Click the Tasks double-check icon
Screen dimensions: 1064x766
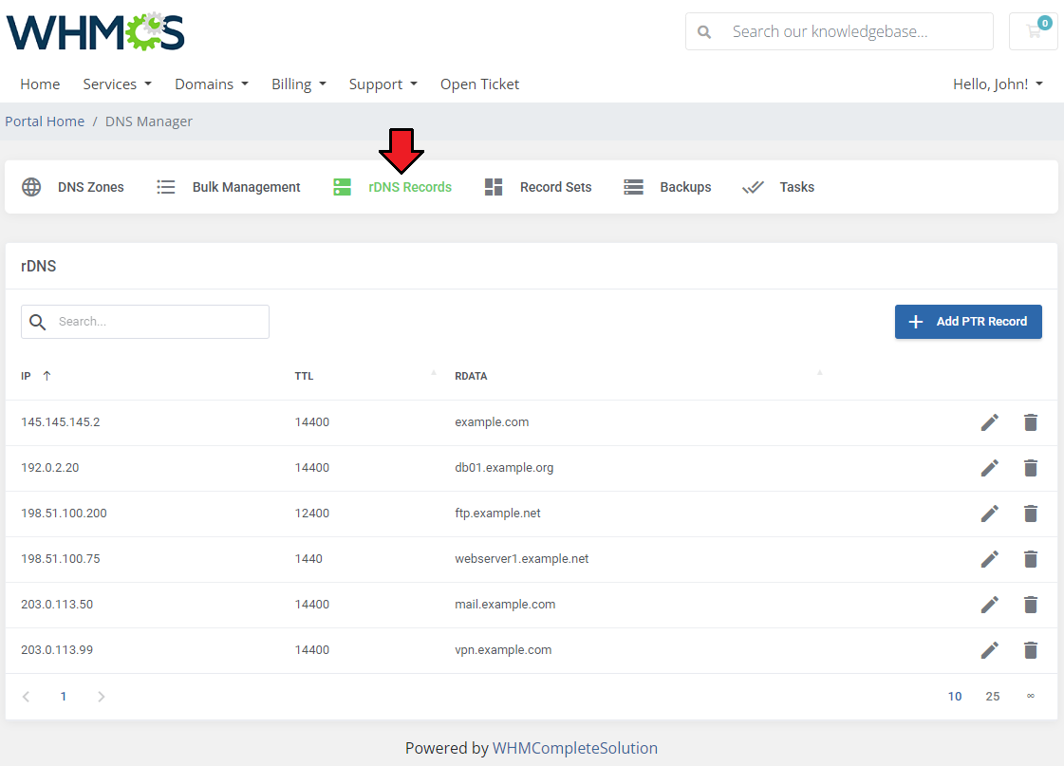(x=753, y=187)
